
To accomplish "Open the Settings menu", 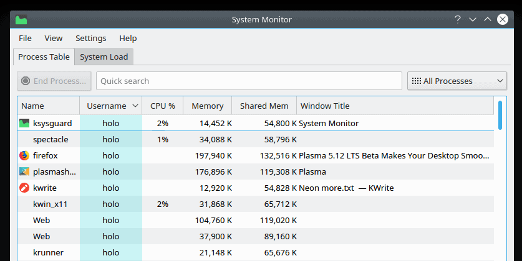I will pyautogui.click(x=91, y=38).
